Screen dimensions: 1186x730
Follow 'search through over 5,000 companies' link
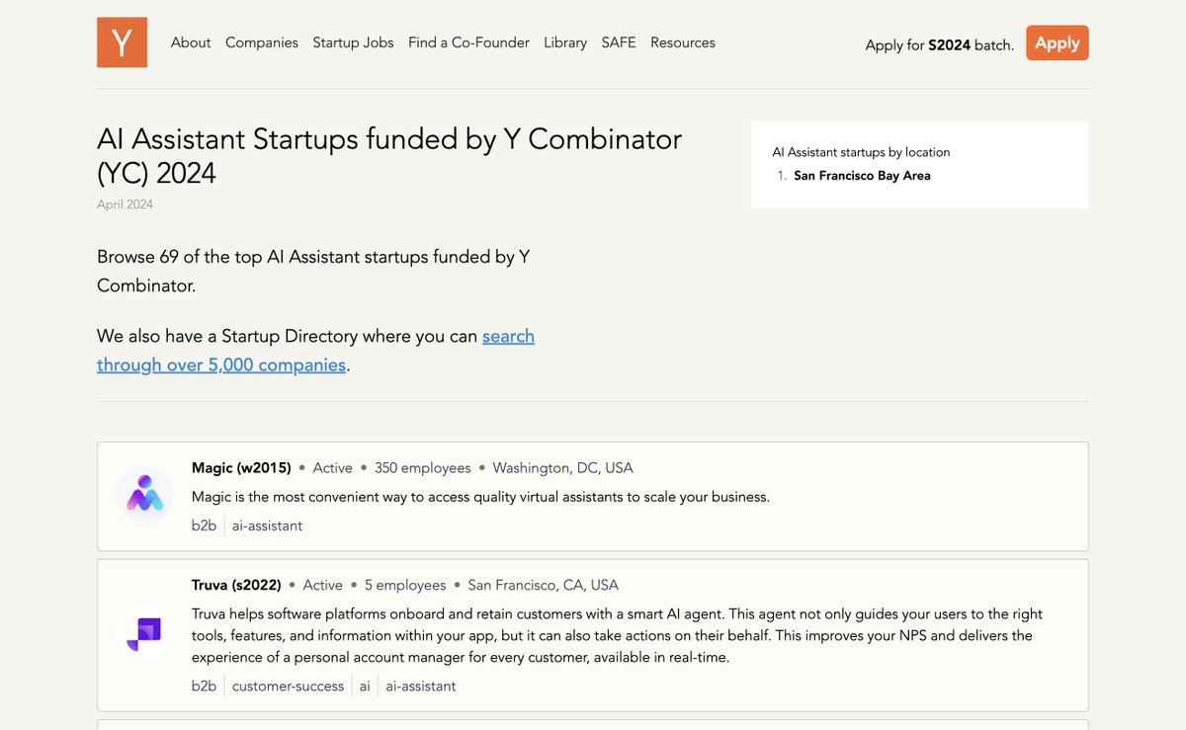tap(221, 365)
